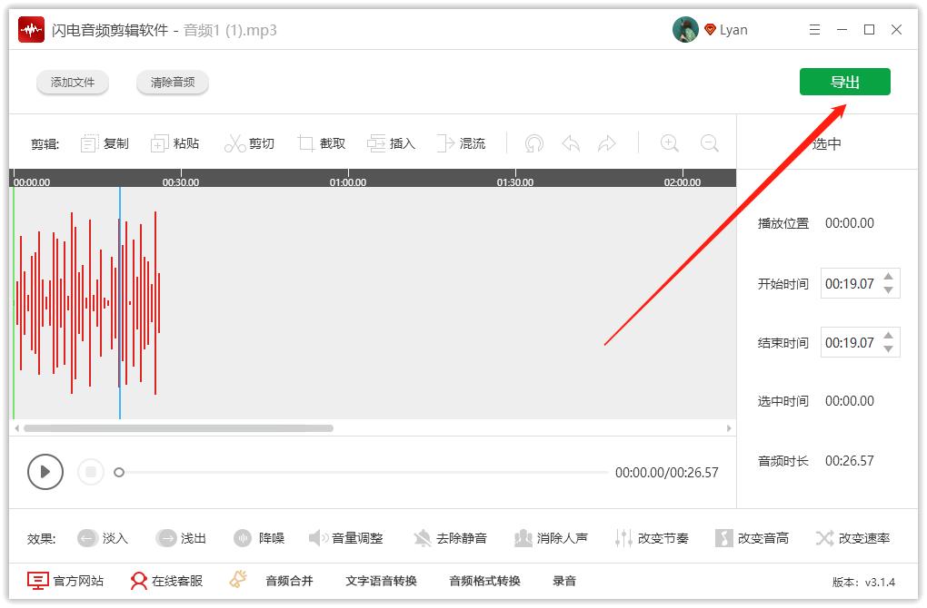Click the Lyan user avatar
The width and height of the screenshot is (927, 608).
click(685, 30)
